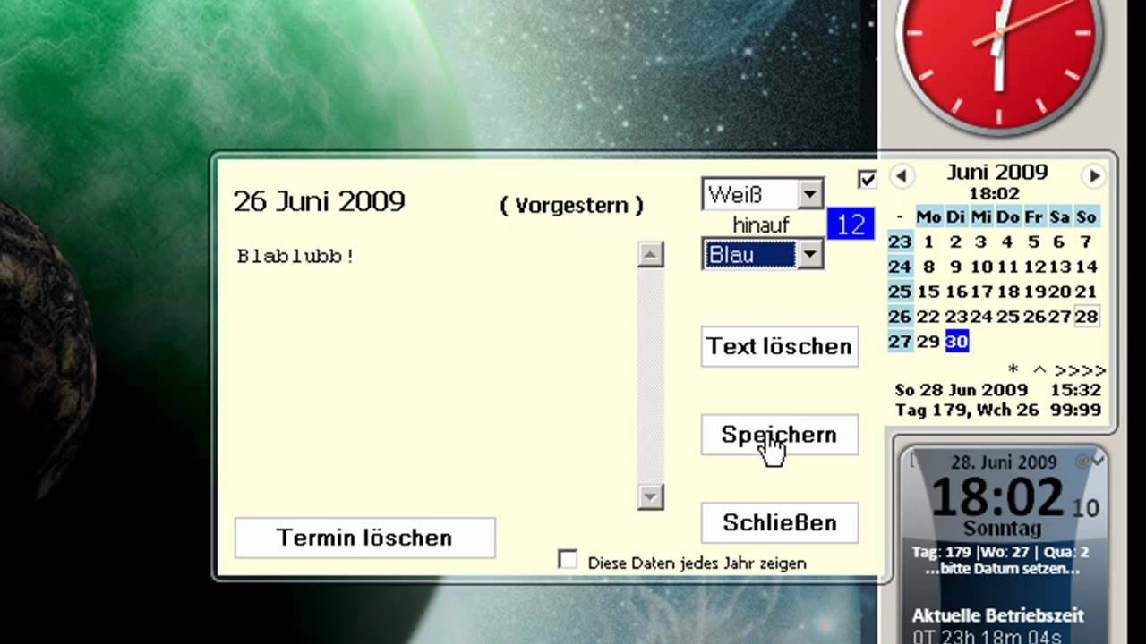Image resolution: width=1146 pixels, height=644 pixels.
Task: Click the Speichern button
Action: coord(779,435)
